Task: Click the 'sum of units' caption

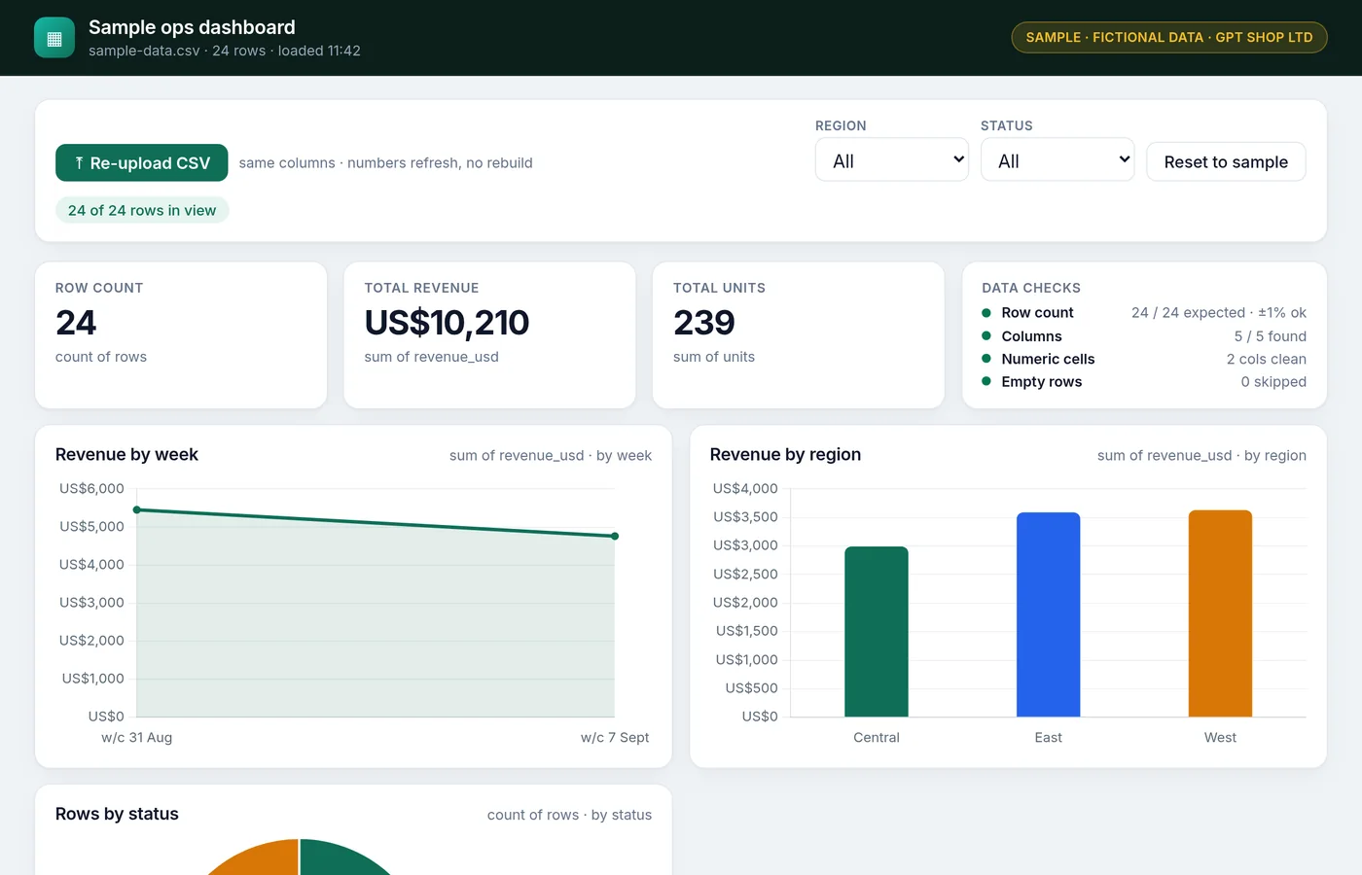Action: (714, 357)
